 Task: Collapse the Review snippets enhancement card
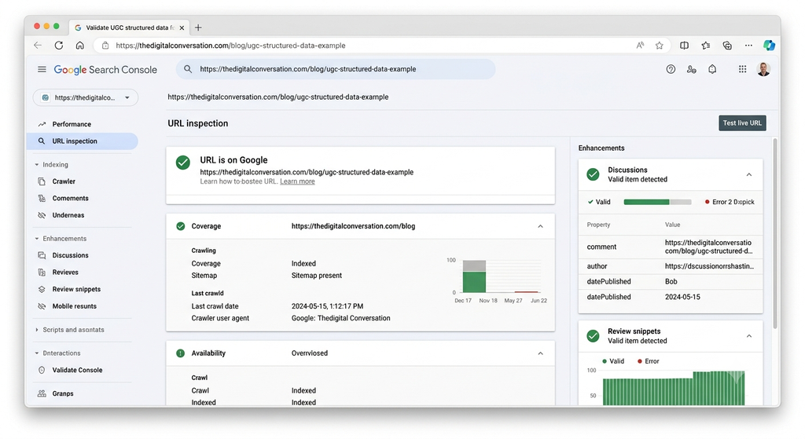(749, 336)
